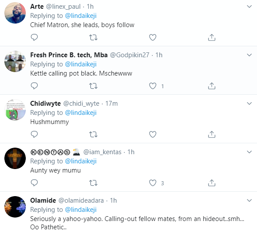Share Chidiwyte's Hushmummy tweet

coord(212,134)
